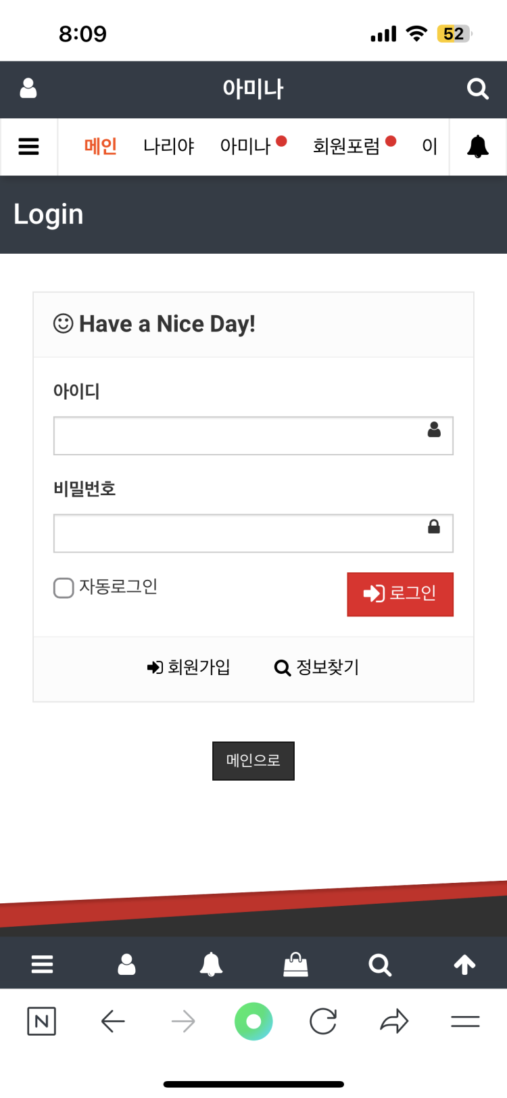Open the user icon in bottom site bar
507x1098 pixels.
(x=126, y=964)
